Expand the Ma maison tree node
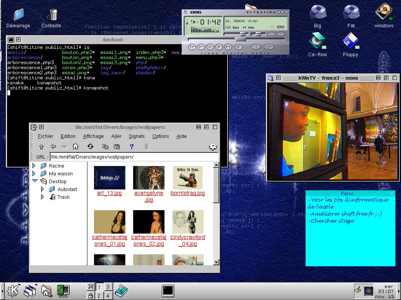Viewport: 401px width, 300px height. click(x=34, y=174)
